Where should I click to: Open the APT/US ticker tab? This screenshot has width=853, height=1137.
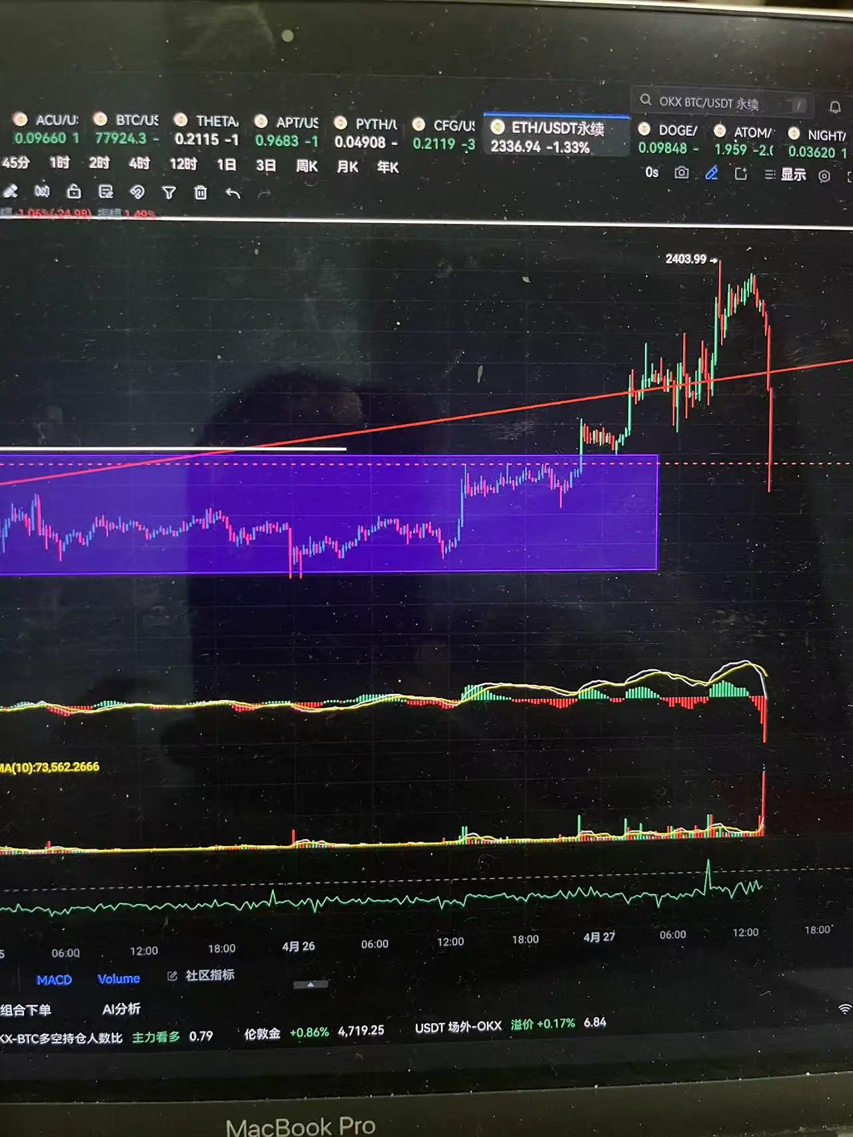287,131
